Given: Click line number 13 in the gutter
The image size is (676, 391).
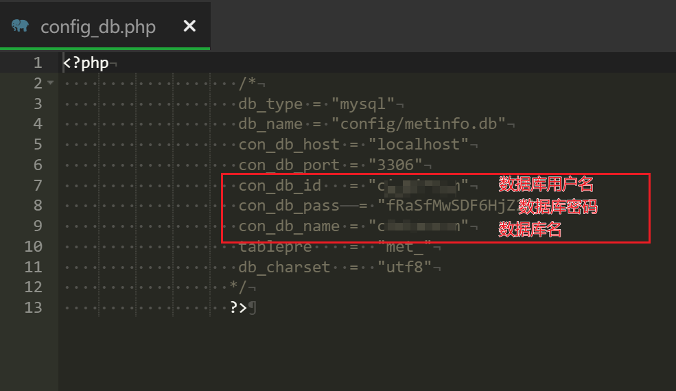Looking at the screenshot, I should click(33, 307).
